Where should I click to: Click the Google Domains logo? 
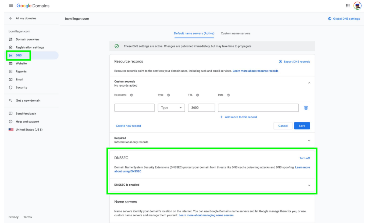tap(33, 6)
